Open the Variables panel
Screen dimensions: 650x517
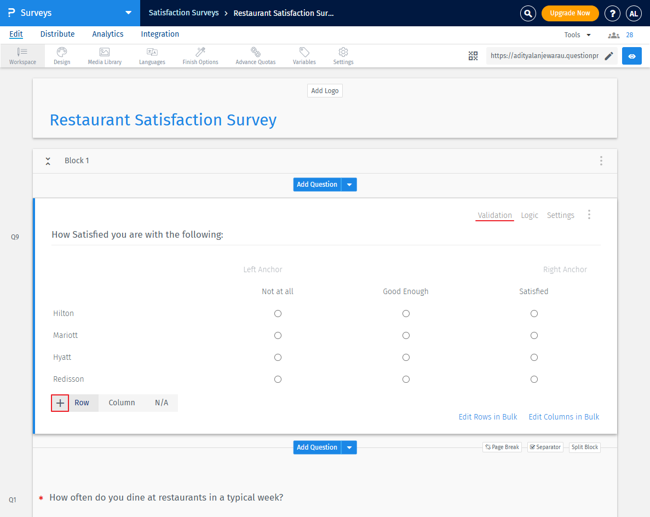(x=304, y=55)
